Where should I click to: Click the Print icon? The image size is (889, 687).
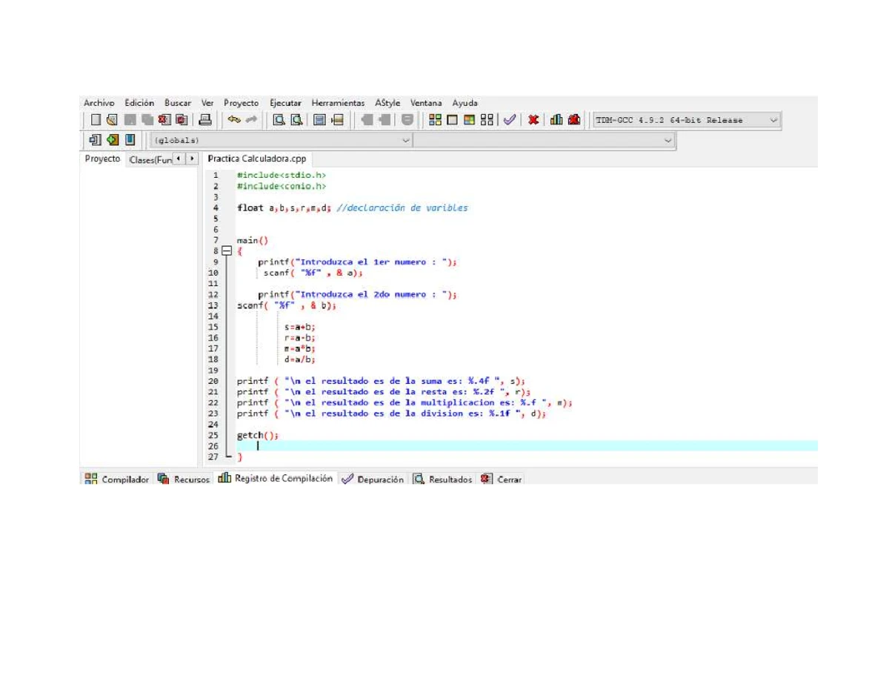point(206,119)
